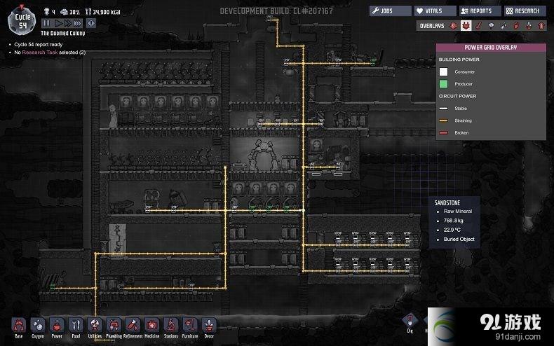554x346 pixels.
Task: Click the Buried Object tooltip entry
Action: coord(459,239)
